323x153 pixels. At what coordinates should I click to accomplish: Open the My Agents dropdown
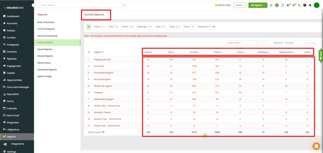(257, 5)
